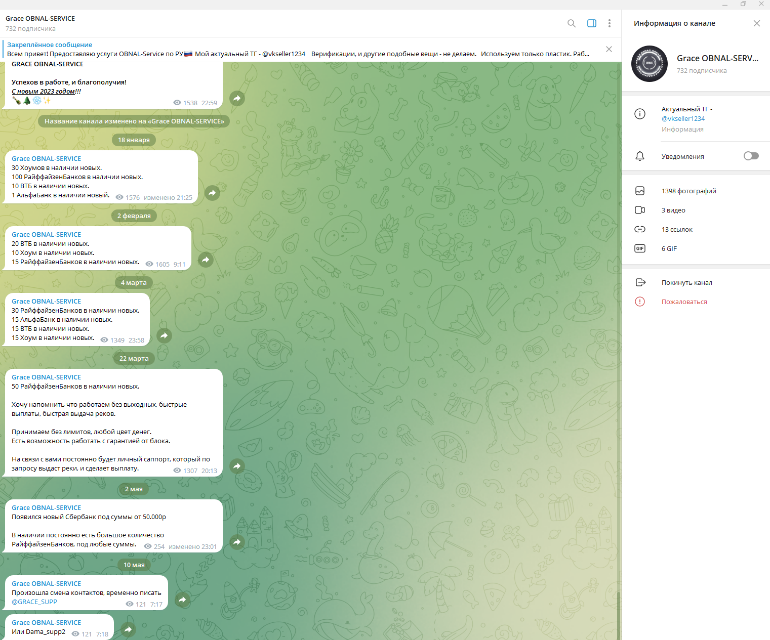Click the 2 мая date badge
The height and width of the screenshot is (640, 770).
coord(134,489)
